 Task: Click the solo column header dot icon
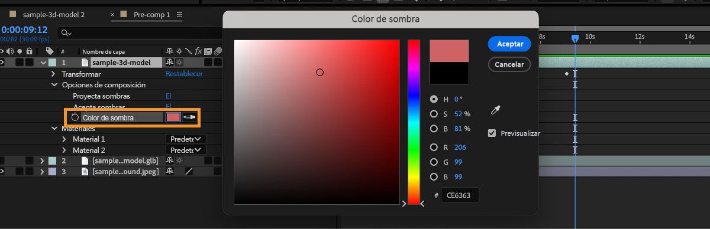coord(20,51)
